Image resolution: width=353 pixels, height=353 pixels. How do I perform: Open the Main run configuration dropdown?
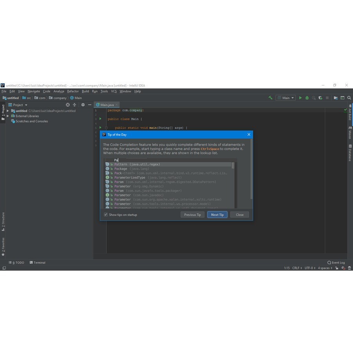[285, 98]
